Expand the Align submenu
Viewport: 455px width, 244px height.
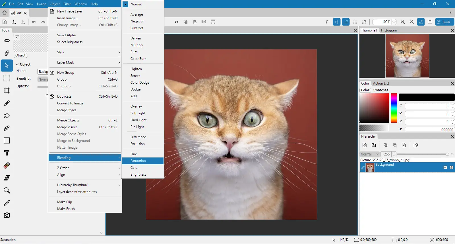(x=85, y=175)
